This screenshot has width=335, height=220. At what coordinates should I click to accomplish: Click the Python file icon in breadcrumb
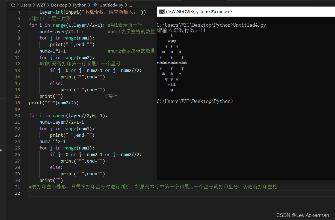point(95,5)
